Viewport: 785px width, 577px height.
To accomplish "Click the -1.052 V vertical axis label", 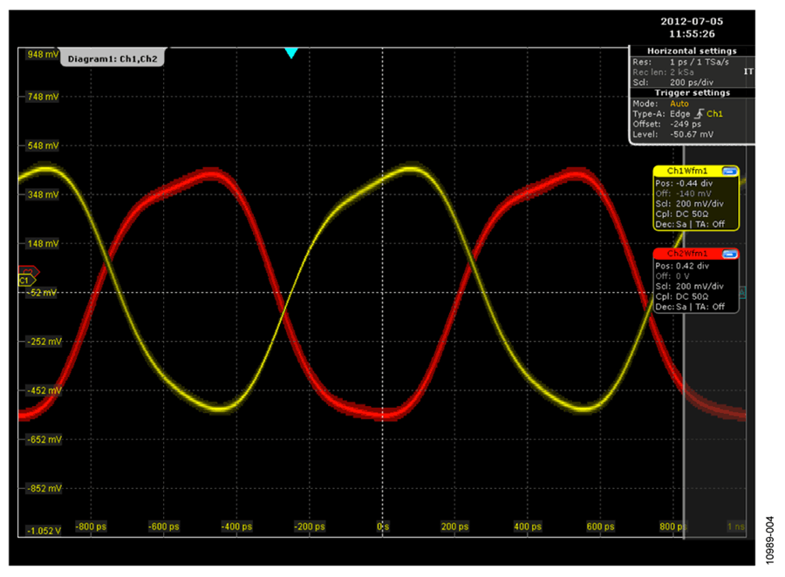I will point(44,531).
